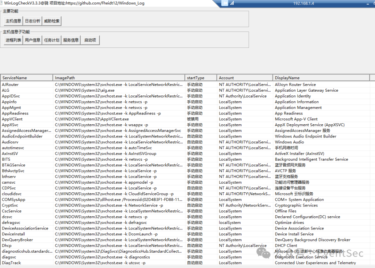Image resolution: width=375 pixels, height=268 pixels.
Task: Open the 主机信息 (host info) function
Action: click(13, 21)
